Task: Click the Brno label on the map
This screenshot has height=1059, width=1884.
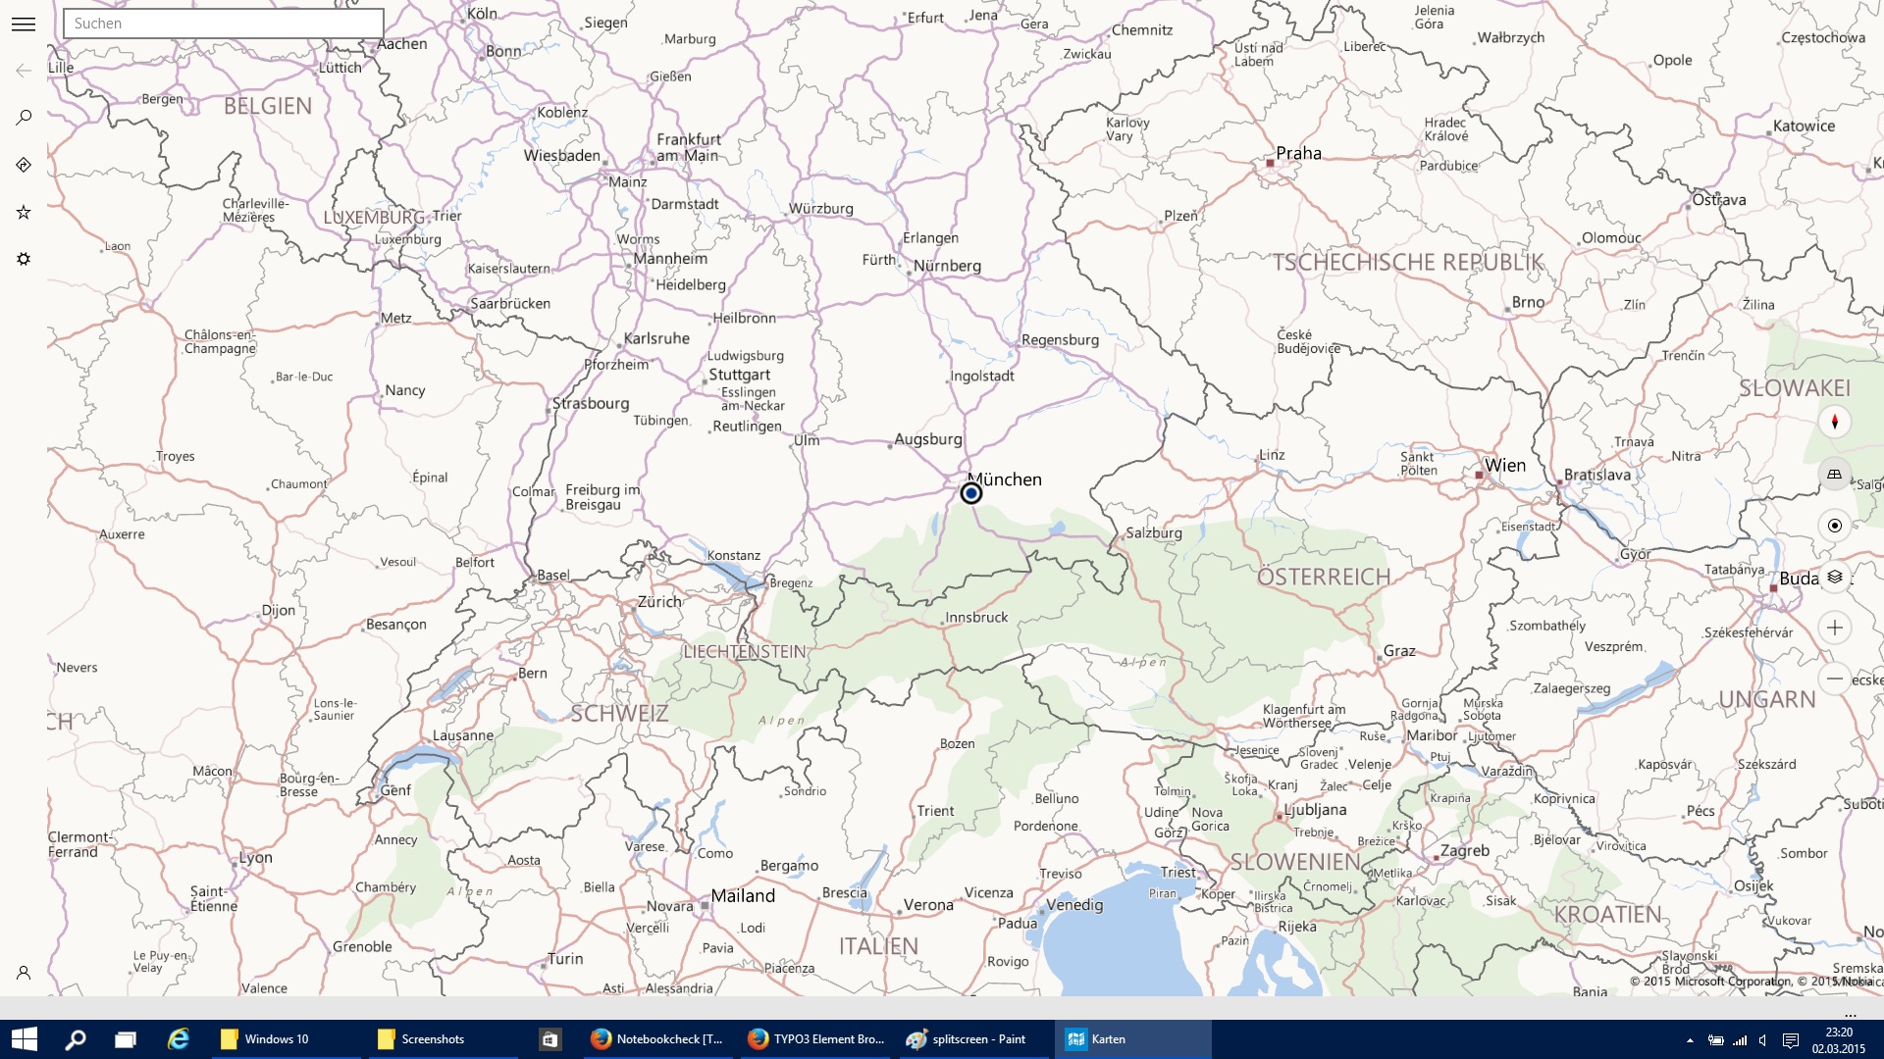Action: [x=1528, y=302]
